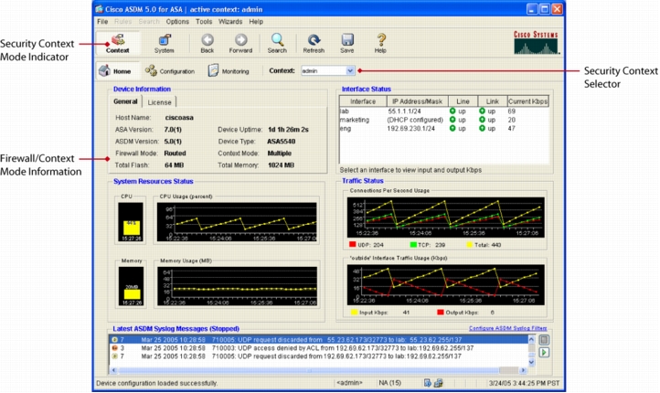This screenshot has width=660, height=393.
Task: Click the outside Interface Traffic Usage graph
Action: coord(446,285)
